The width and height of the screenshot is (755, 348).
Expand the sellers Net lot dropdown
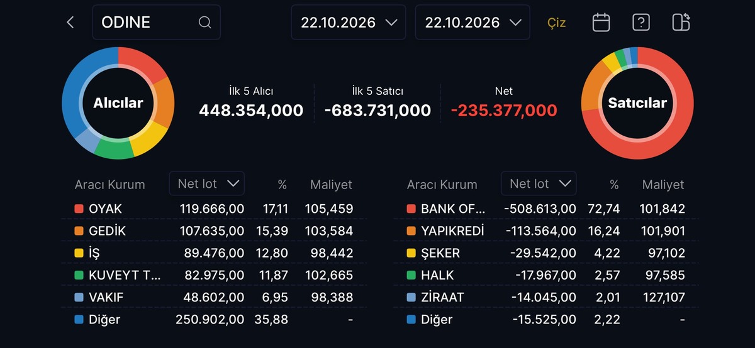[x=539, y=183]
